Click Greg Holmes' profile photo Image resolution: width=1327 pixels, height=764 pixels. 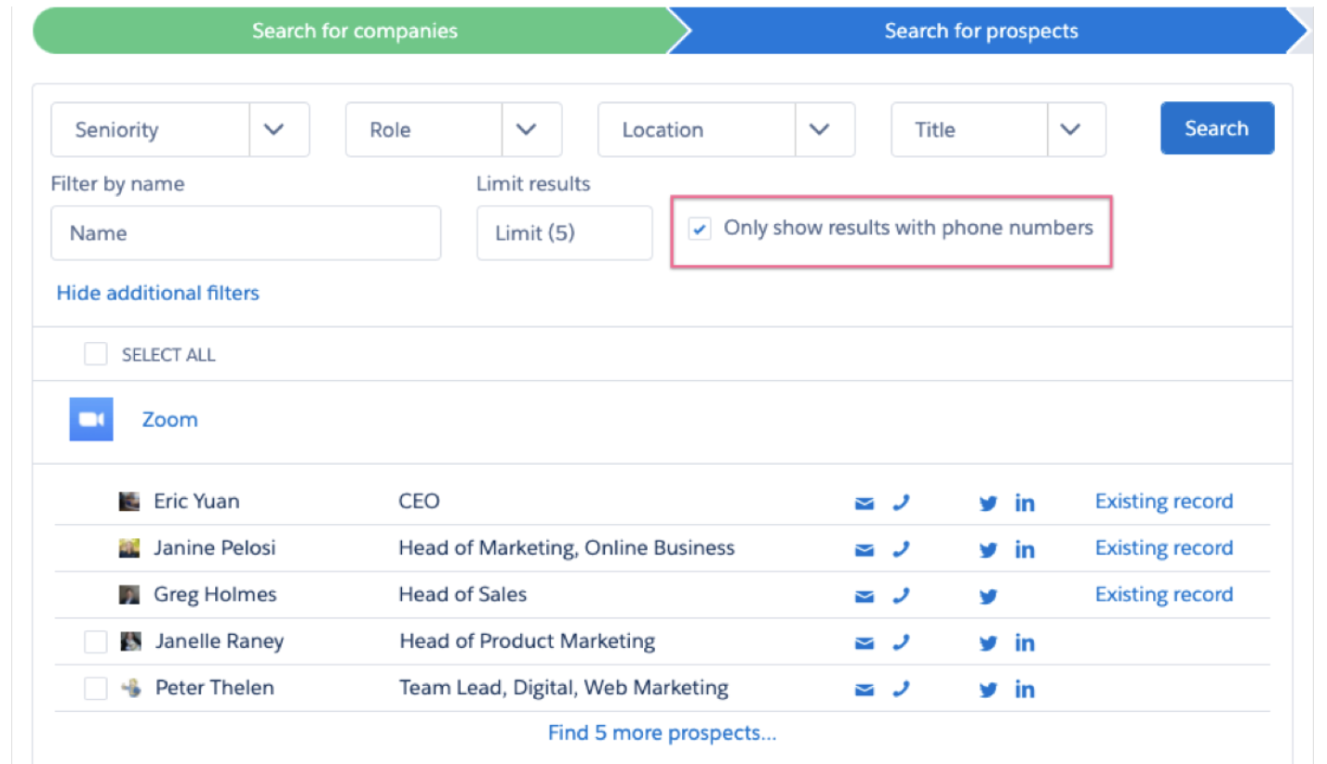(x=129, y=595)
